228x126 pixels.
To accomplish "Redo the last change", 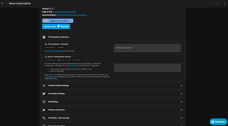I will coord(218,3).
